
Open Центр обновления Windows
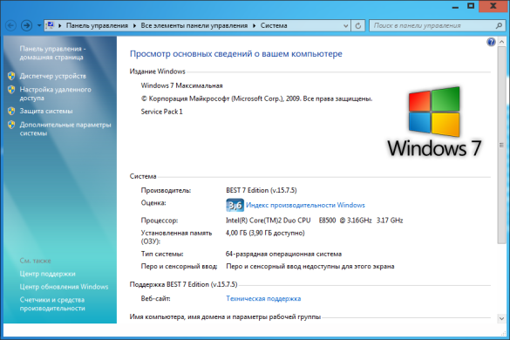(64, 287)
